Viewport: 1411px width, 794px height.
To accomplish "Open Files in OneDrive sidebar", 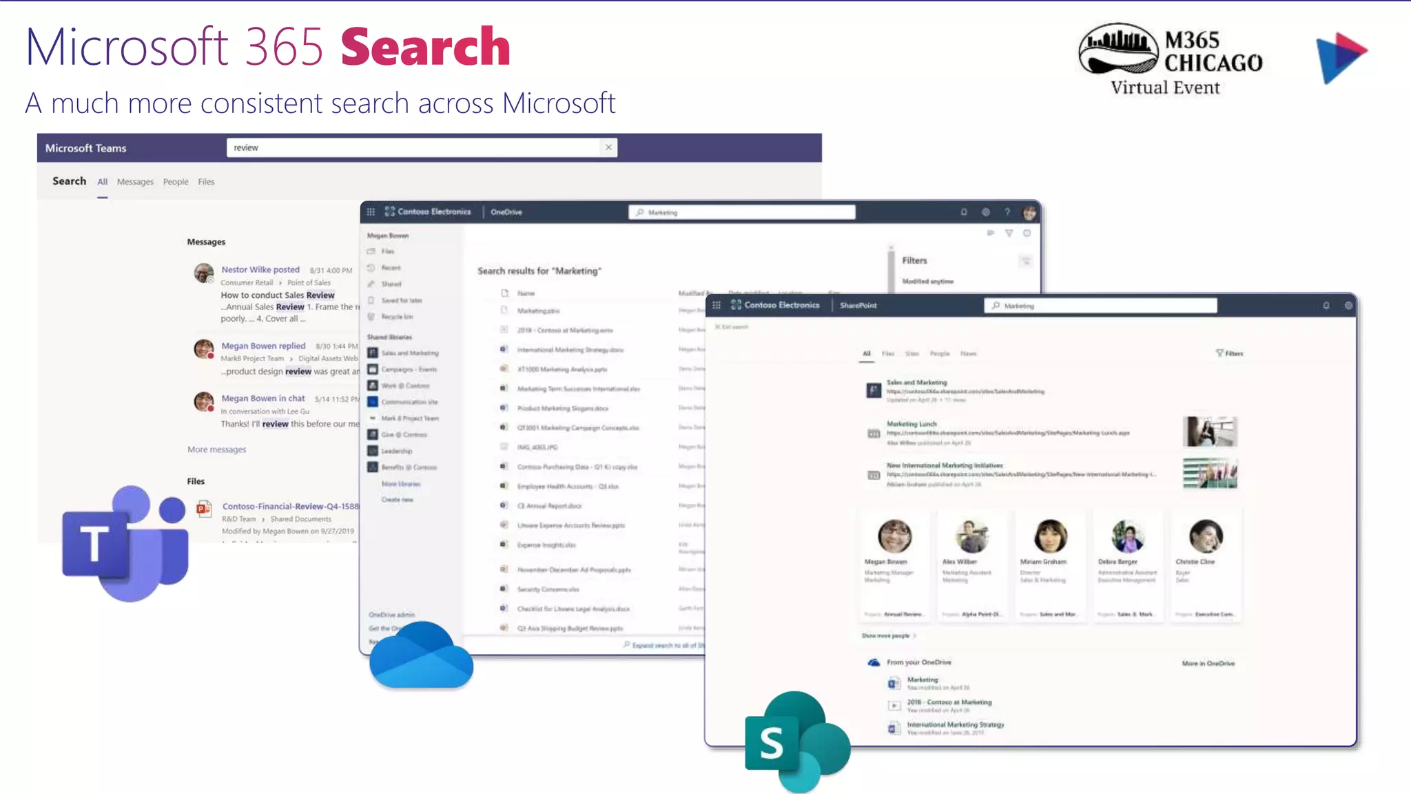I will 388,252.
